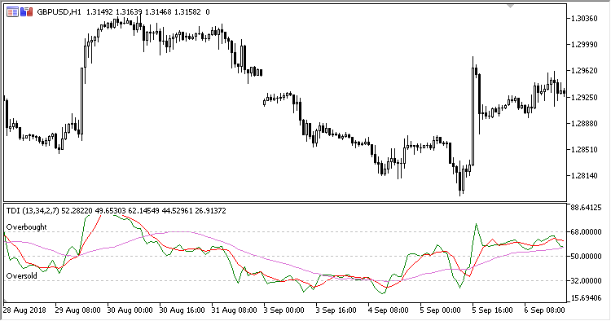Image resolution: width=611 pixels, height=321 pixels.
Task: Click the TDI value 52.28220
Action: (77, 211)
